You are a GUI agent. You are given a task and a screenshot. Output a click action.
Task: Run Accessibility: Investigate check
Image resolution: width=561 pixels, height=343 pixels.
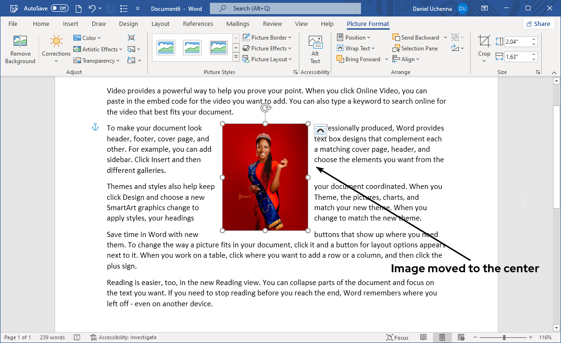124,337
